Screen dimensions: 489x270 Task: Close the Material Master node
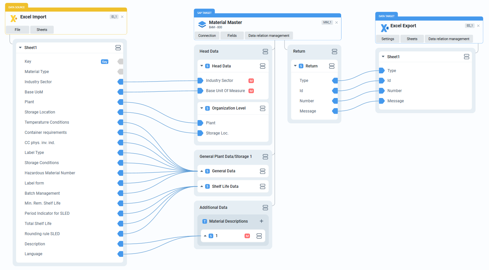point(337,22)
